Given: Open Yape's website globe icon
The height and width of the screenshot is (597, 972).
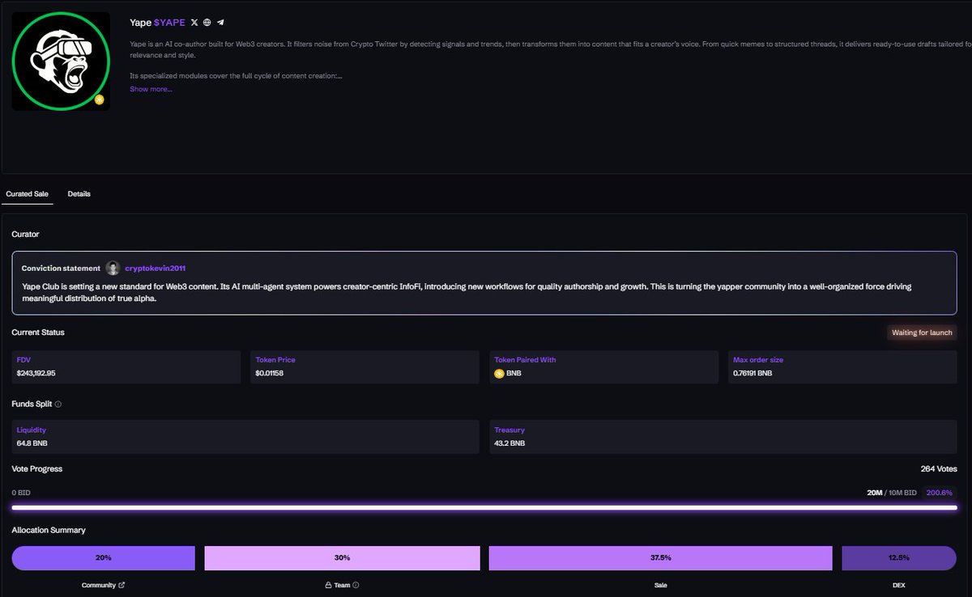Looking at the screenshot, I should 207,23.
